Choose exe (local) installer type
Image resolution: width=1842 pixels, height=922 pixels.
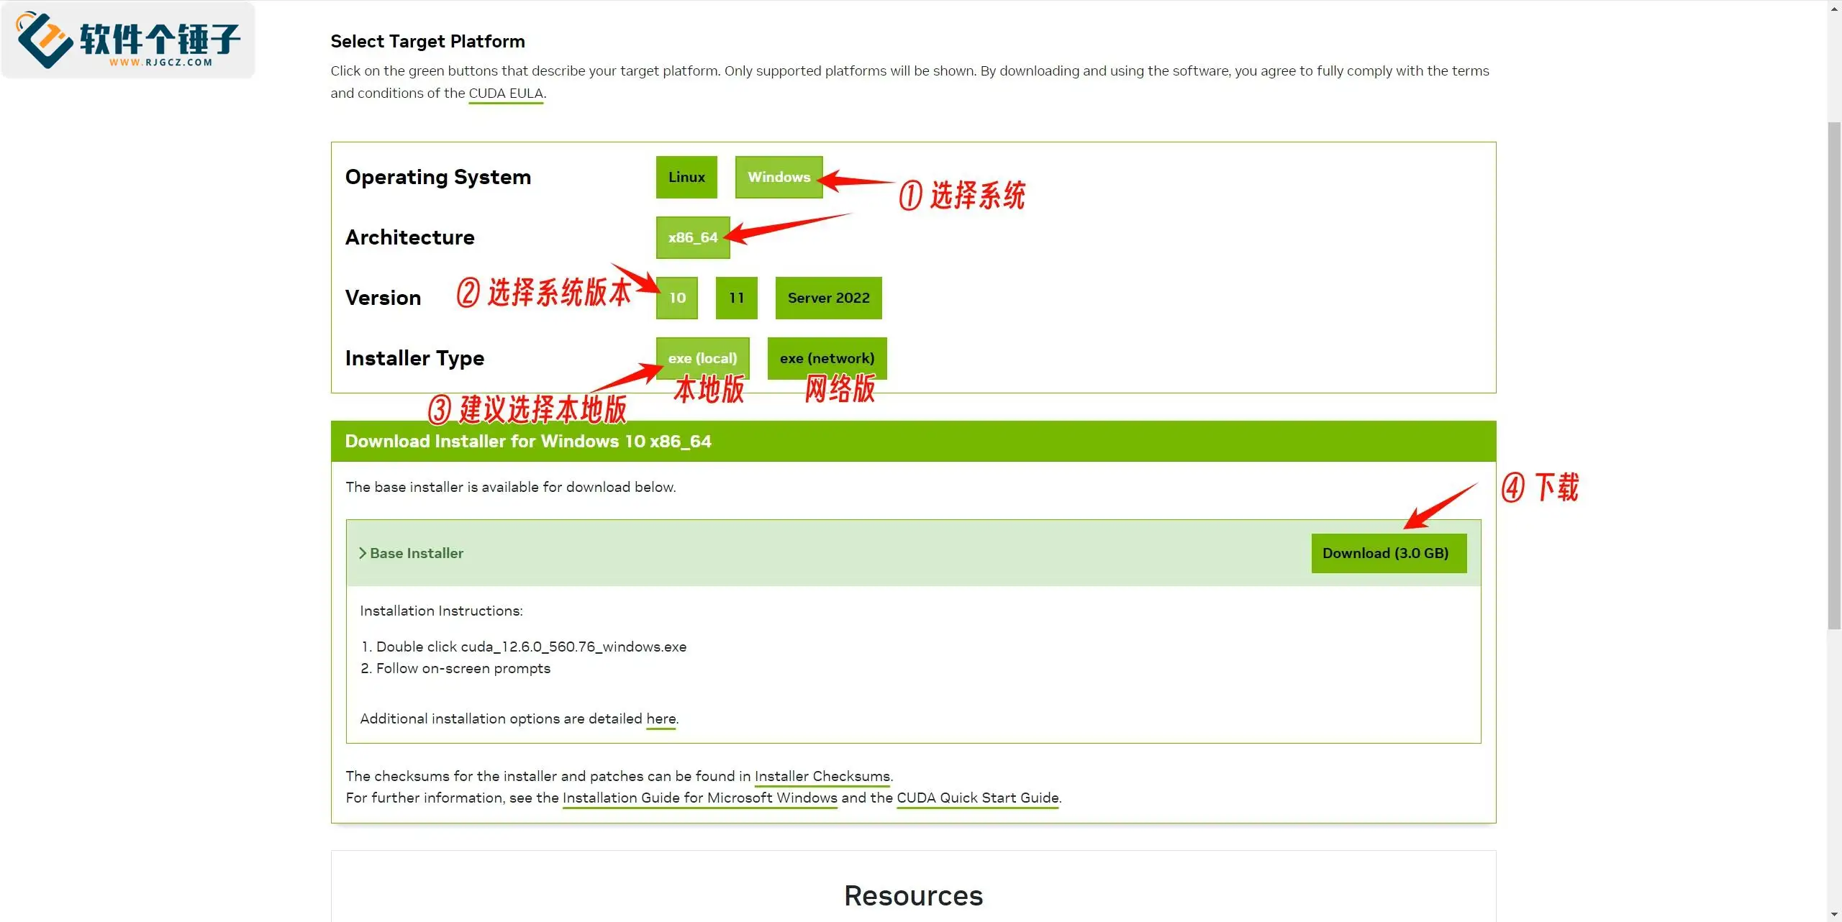coord(702,358)
